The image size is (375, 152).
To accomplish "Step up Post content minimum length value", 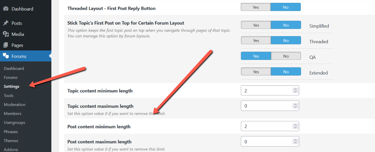I will click(295, 125).
